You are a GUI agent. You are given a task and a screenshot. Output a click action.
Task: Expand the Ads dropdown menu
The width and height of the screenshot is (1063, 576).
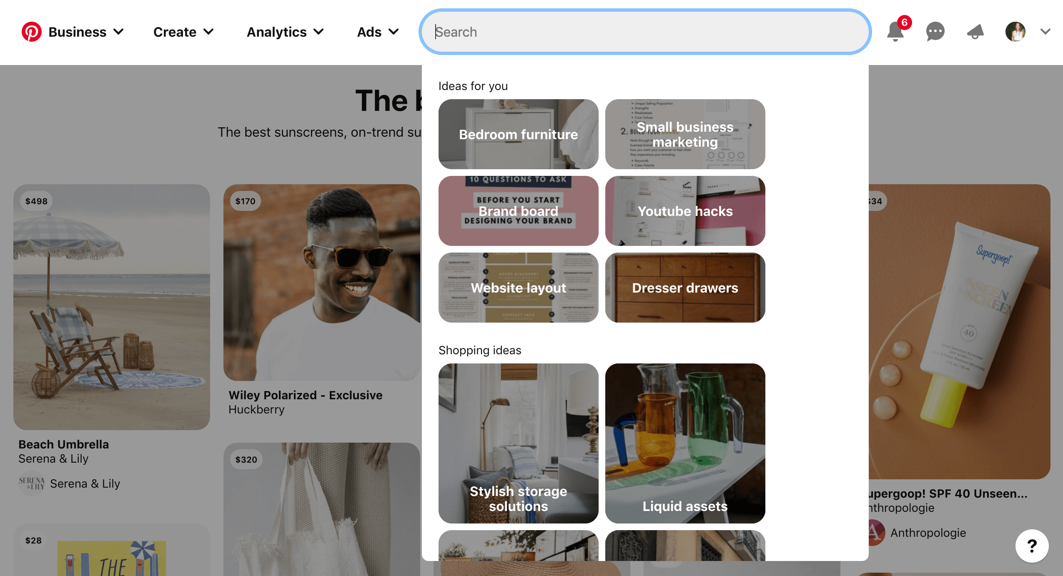[x=378, y=32]
